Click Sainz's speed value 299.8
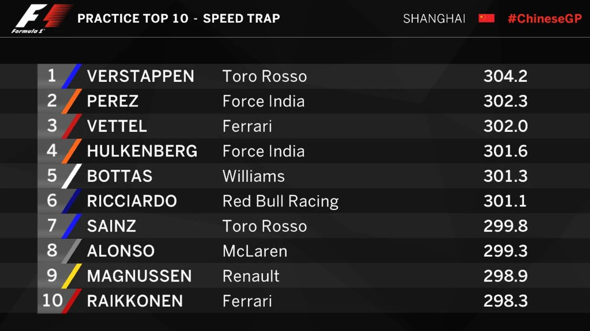The image size is (590, 331). tap(505, 226)
